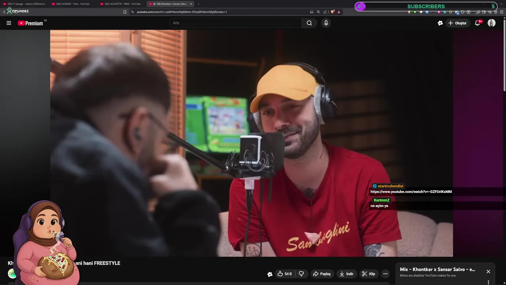This screenshot has width=506, height=285.
Task: Close the Khontkar x Sansar Salvo tab
Action: click(x=191, y=4)
